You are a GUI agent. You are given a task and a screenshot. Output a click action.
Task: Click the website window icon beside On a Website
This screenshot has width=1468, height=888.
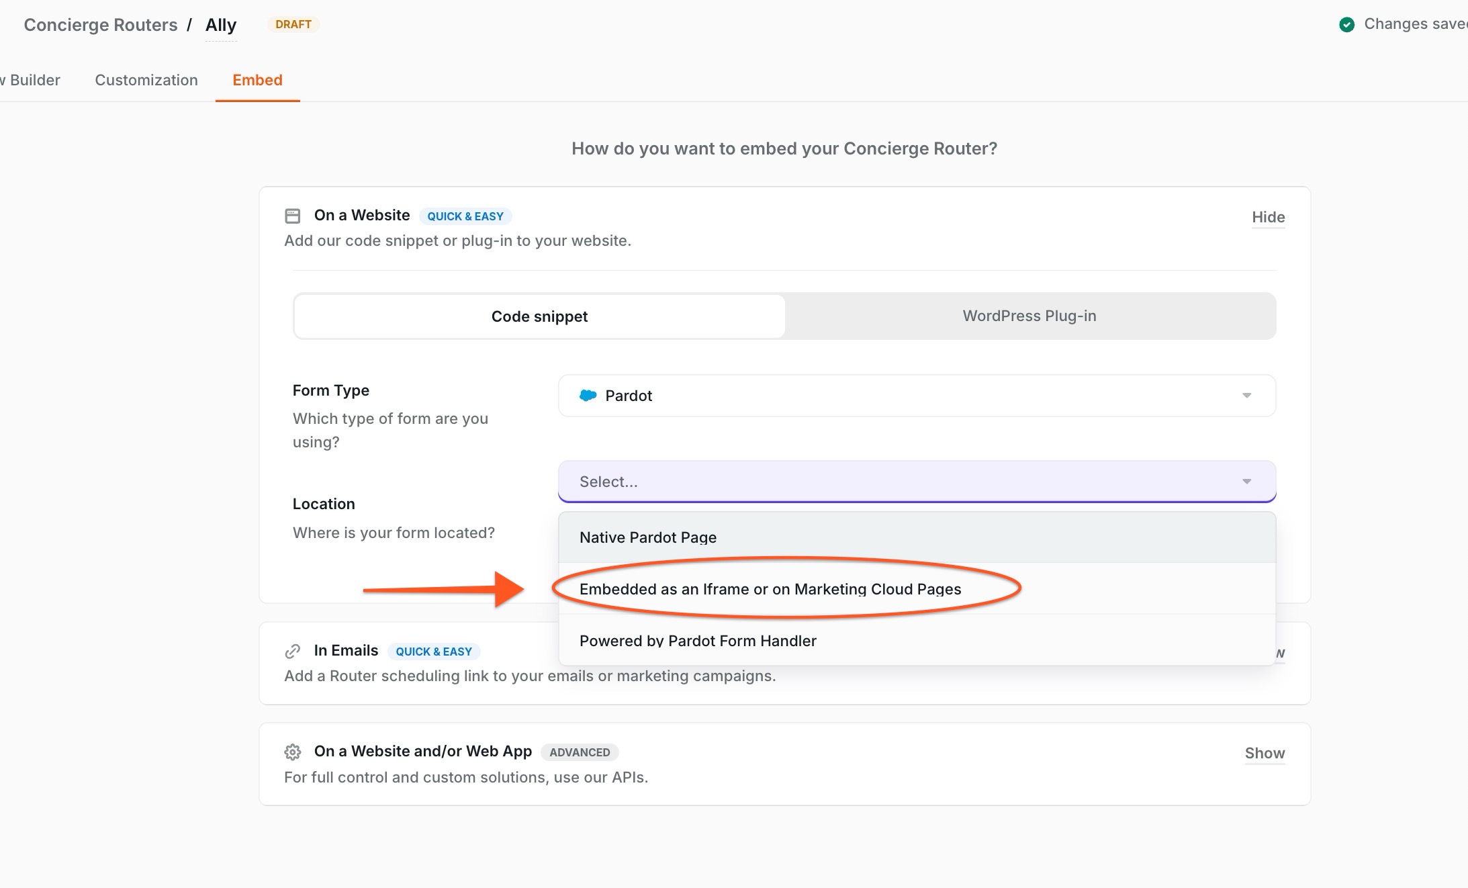click(x=292, y=216)
